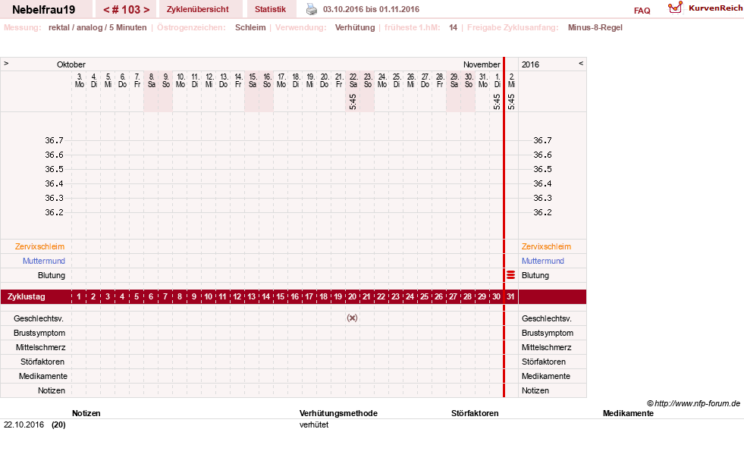The height and width of the screenshot is (473, 744).
Task: Click date header 3. Mo
Action: point(79,80)
